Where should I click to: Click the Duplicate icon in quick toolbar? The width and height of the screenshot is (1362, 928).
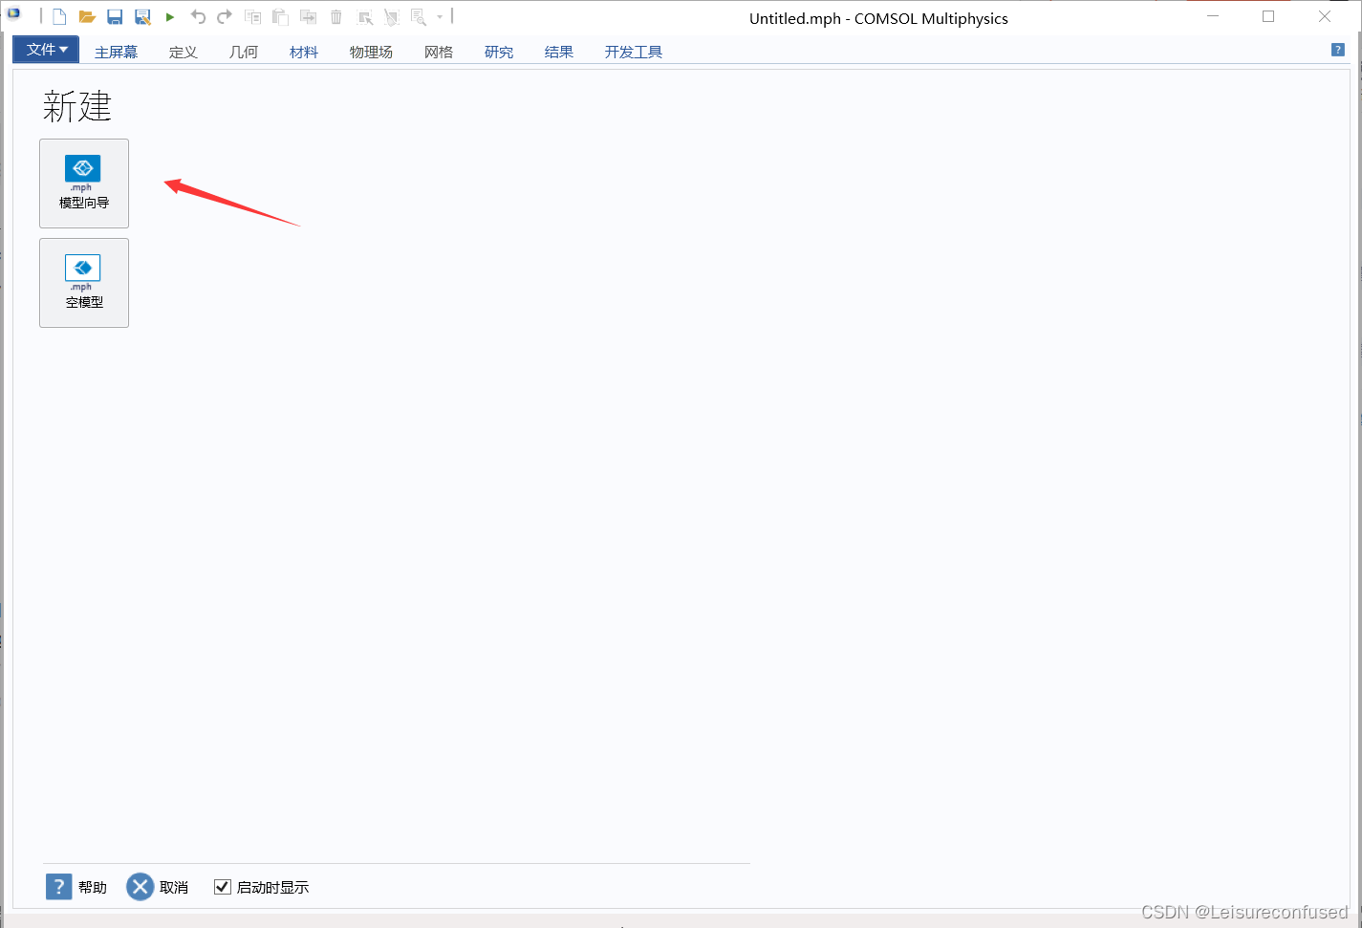308,17
